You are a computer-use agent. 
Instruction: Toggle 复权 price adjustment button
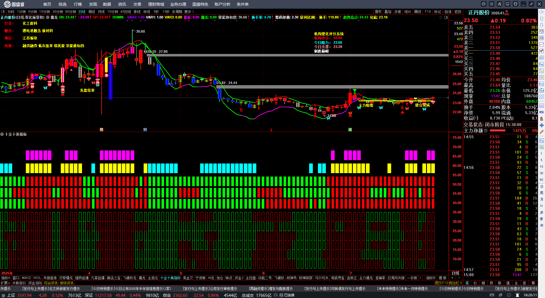click(x=378, y=12)
